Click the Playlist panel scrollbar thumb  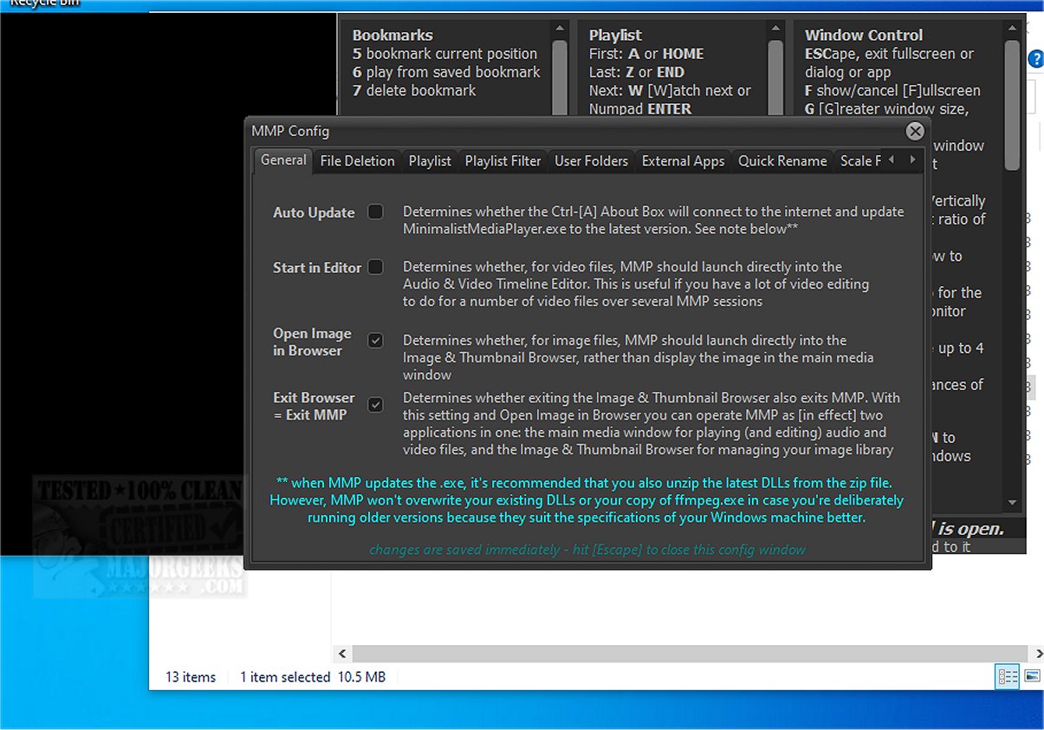[775, 76]
